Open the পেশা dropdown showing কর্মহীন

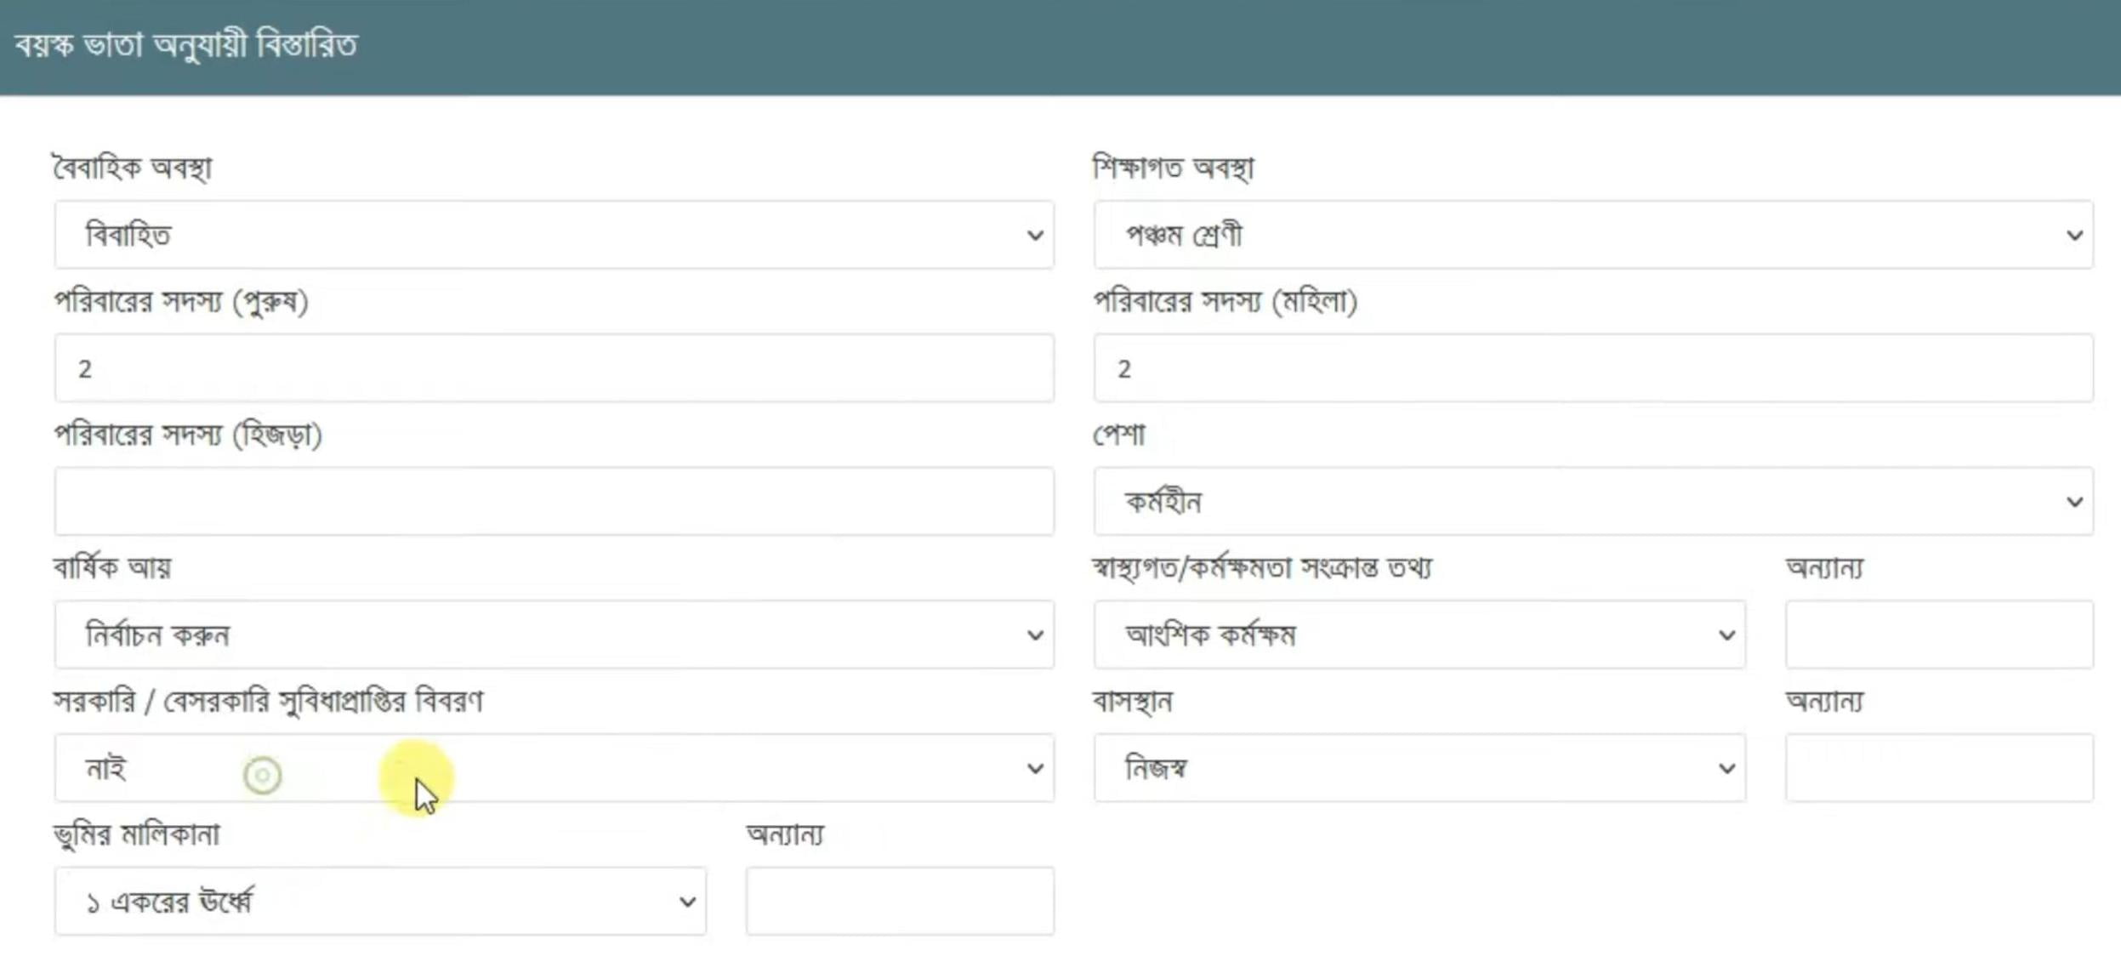pos(1590,502)
